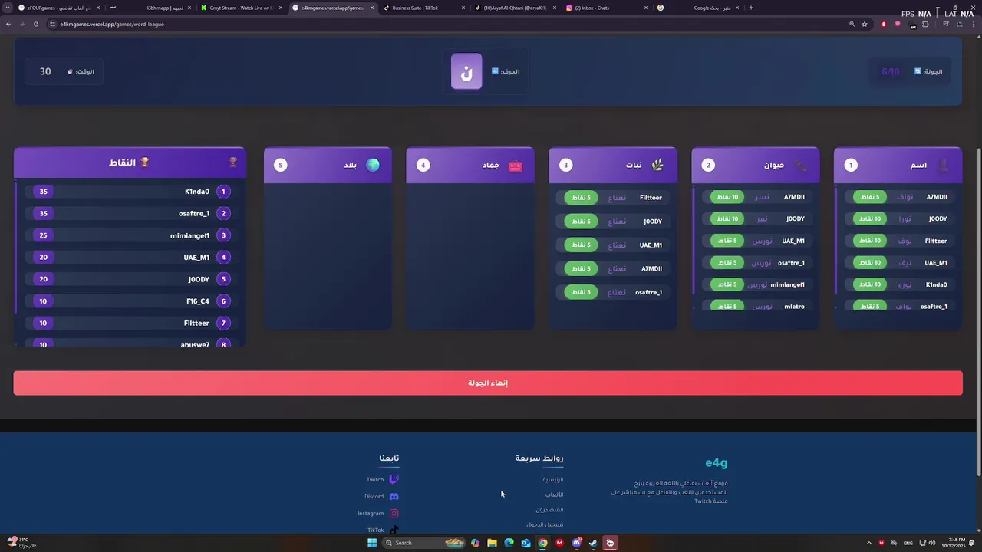Close the e4kmgames word-league tab
This screenshot has width=982, height=552.
pyautogui.click(x=372, y=8)
